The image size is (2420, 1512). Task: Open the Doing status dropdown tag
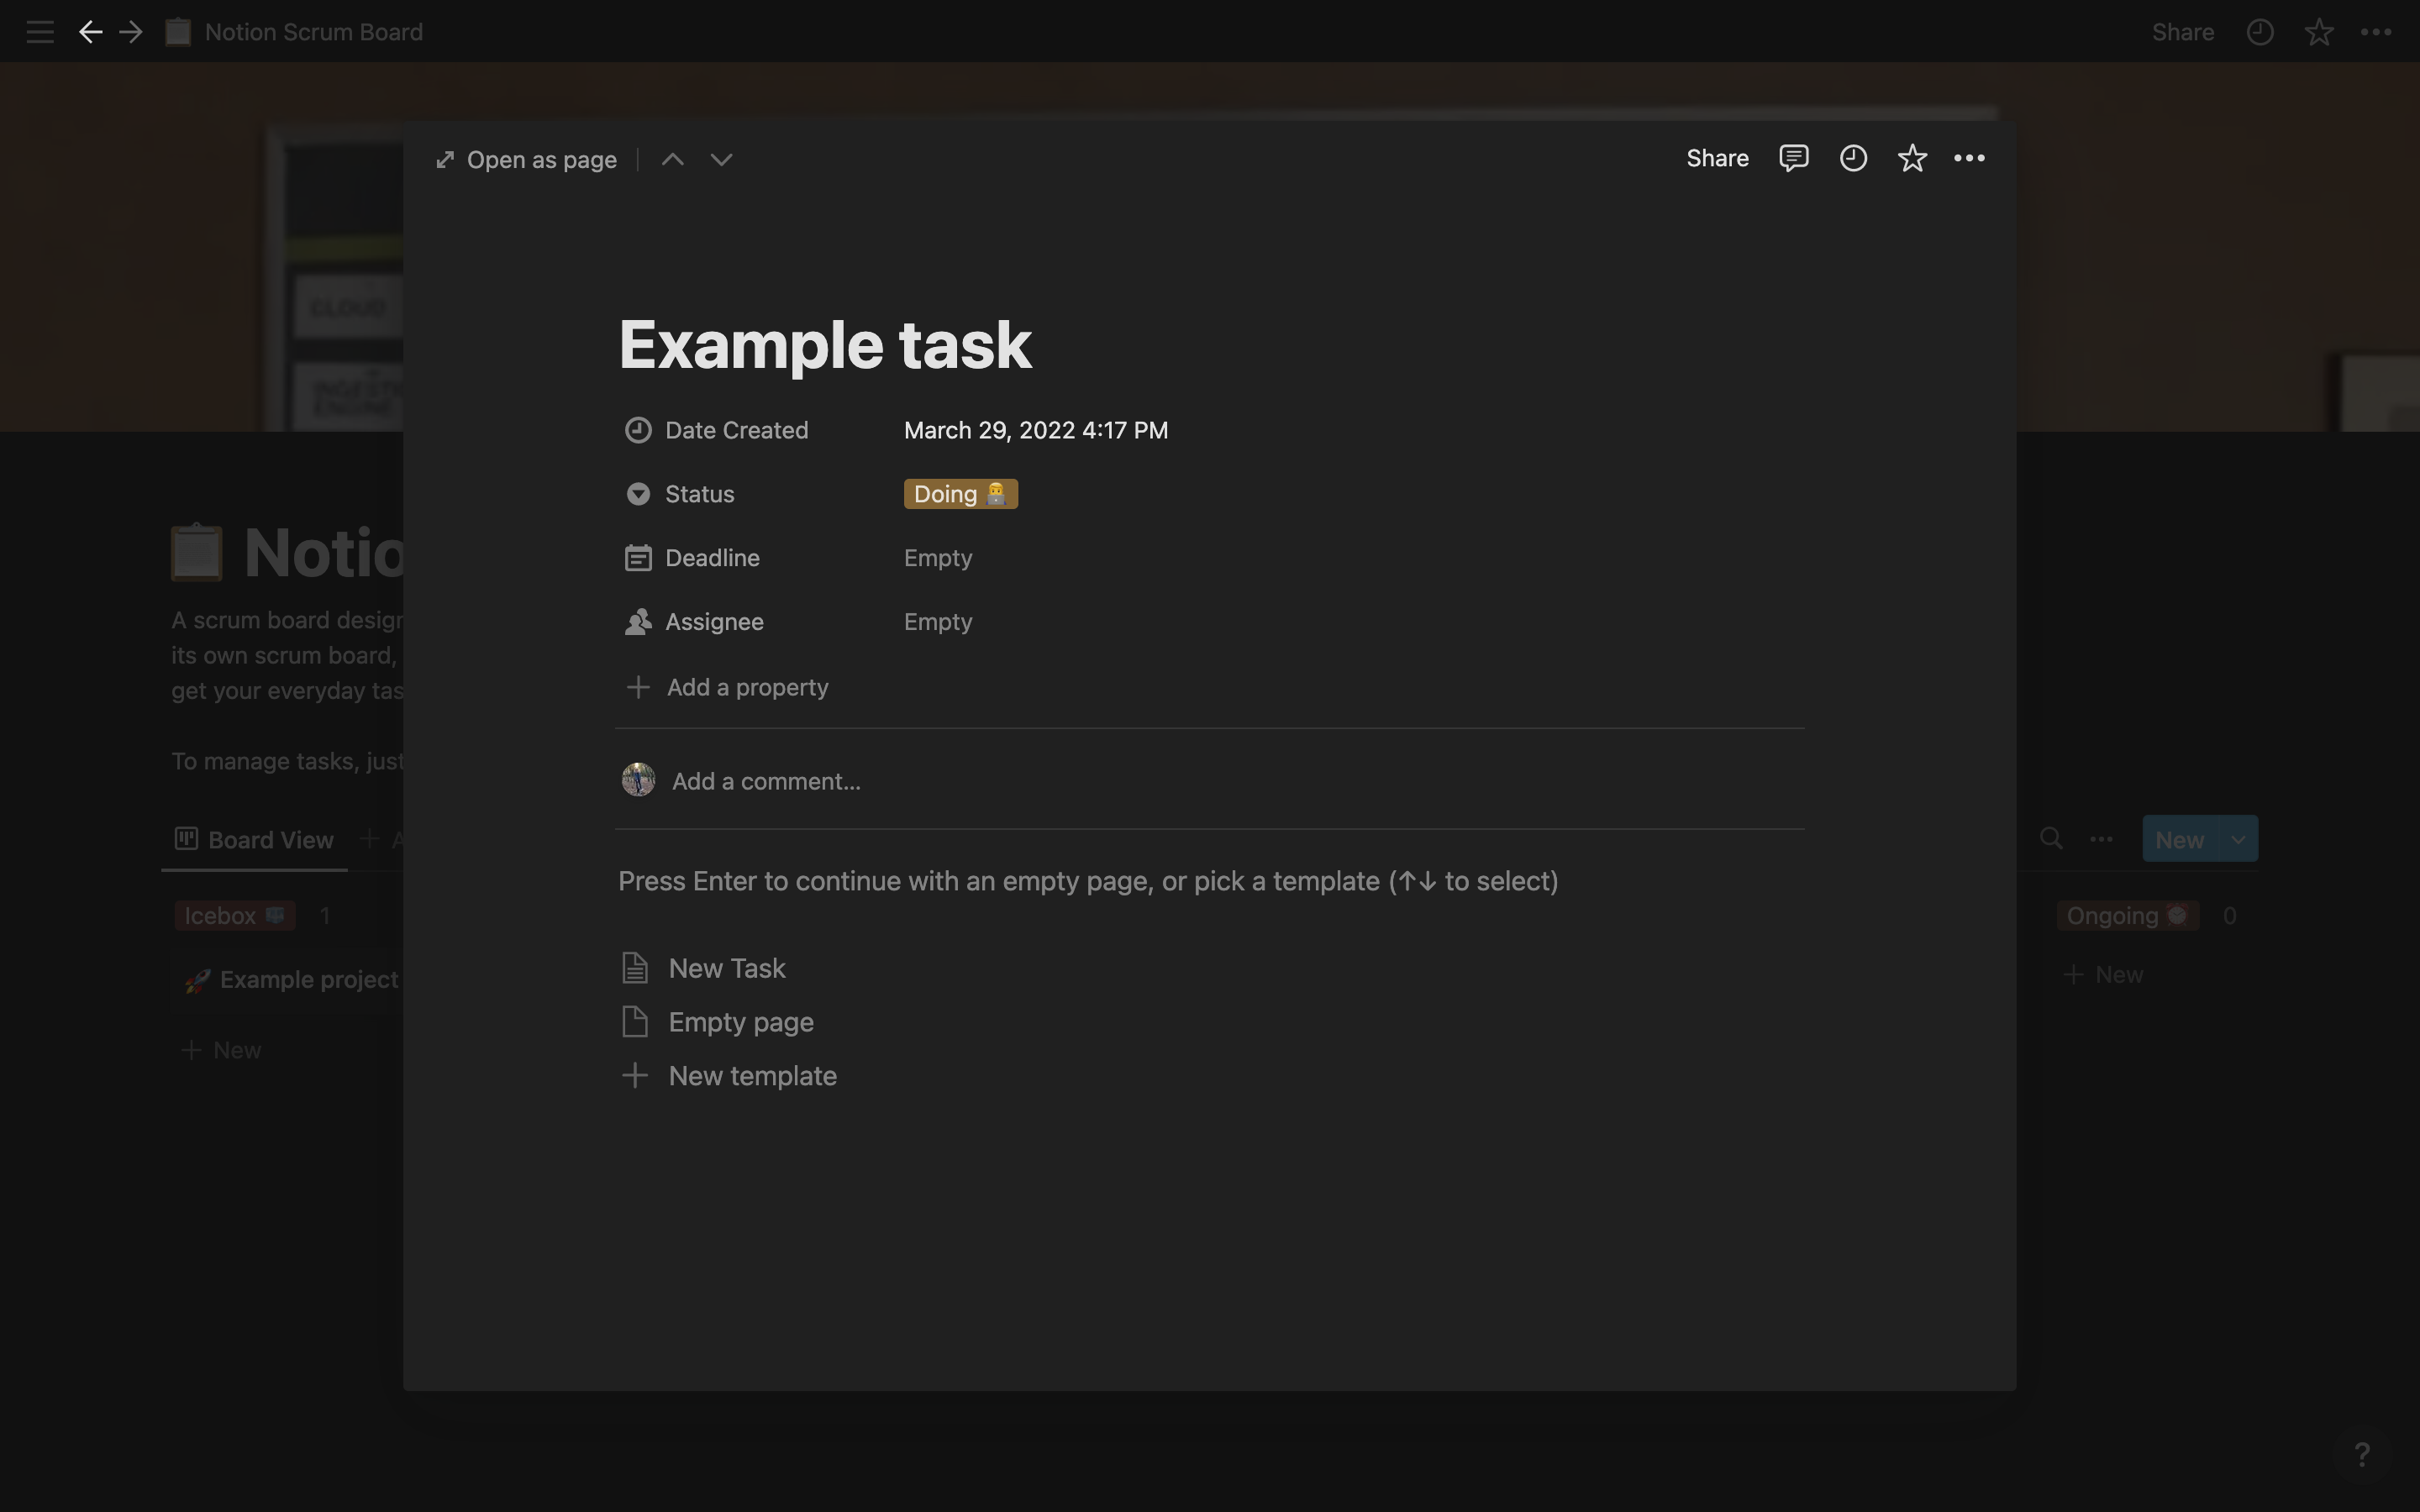tap(960, 494)
